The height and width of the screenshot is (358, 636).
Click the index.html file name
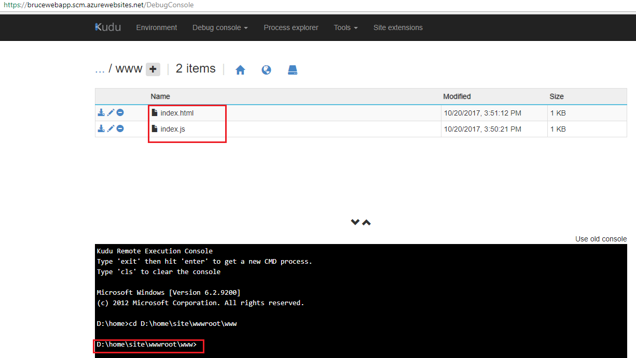(x=177, y=113)
